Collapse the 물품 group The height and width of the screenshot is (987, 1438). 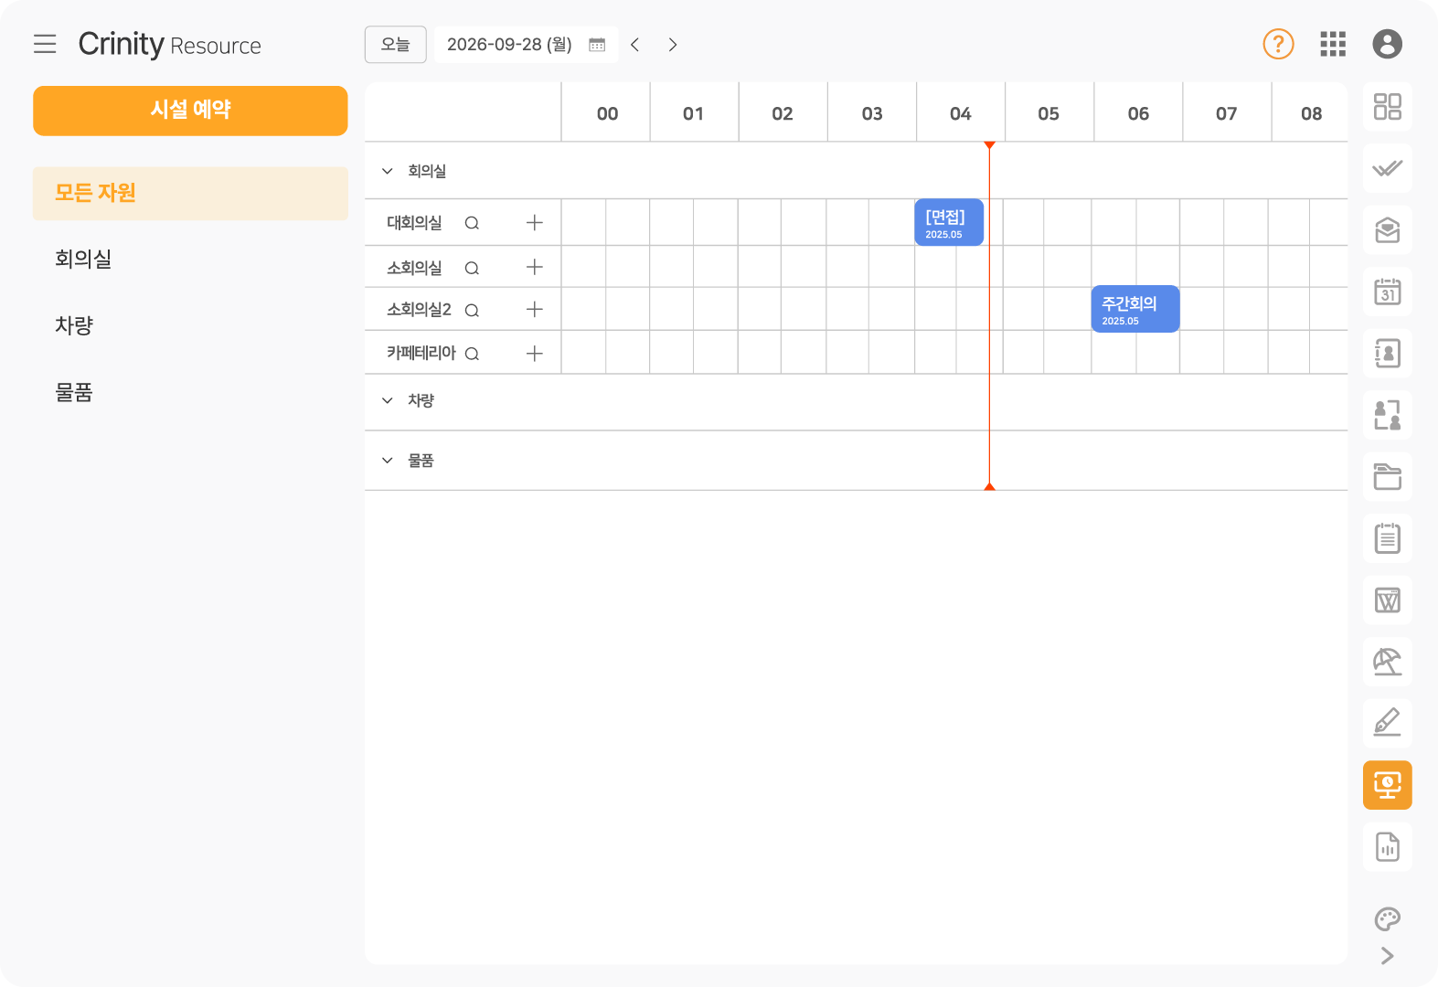(x=388, y=461)
